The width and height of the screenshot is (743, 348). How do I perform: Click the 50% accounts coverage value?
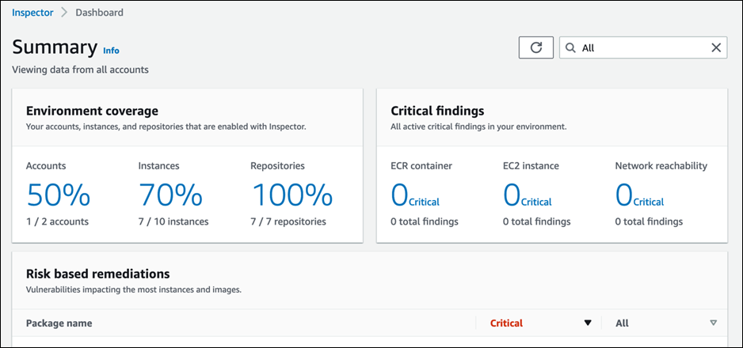point(59,195)
